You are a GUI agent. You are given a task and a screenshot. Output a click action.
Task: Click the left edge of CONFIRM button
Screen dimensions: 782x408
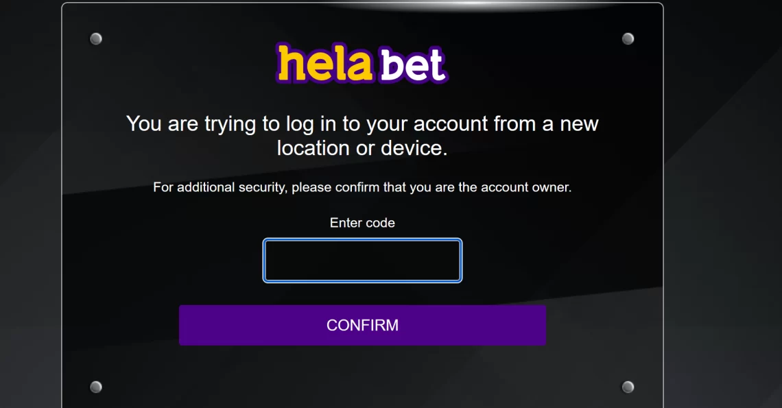[x=185, y=325]
